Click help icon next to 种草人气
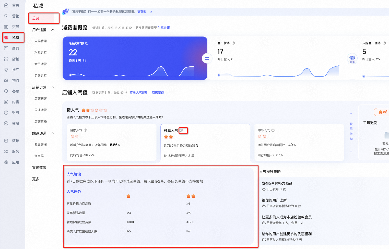Screen dimensions: 389x249 click(x=181, y=130)
